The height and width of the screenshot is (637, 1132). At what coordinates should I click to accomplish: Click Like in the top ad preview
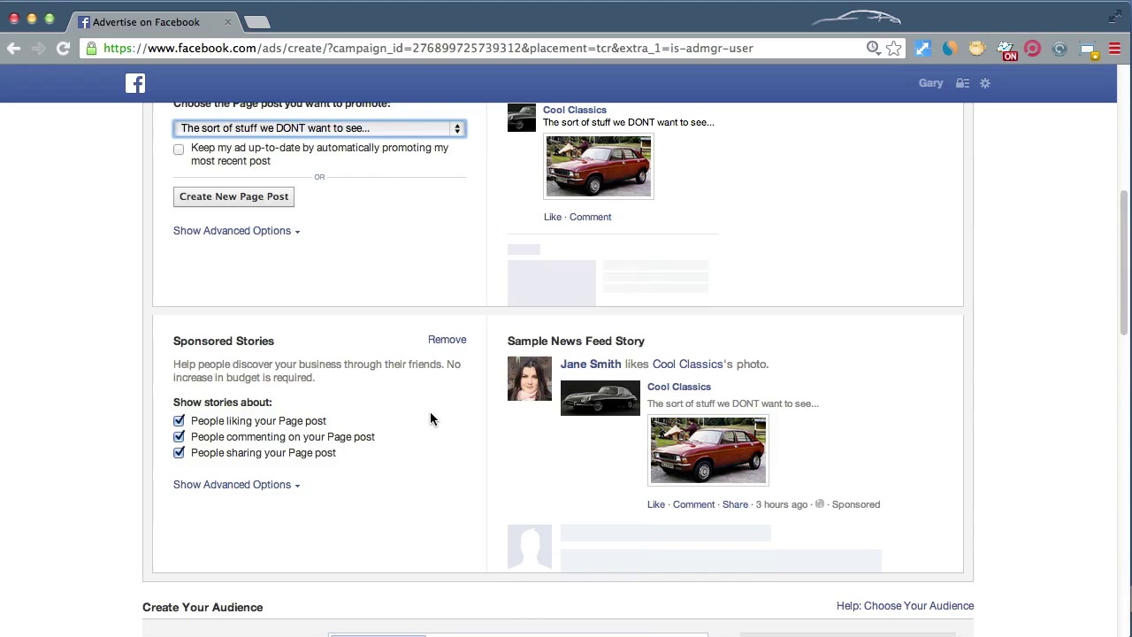click(553, 217)
